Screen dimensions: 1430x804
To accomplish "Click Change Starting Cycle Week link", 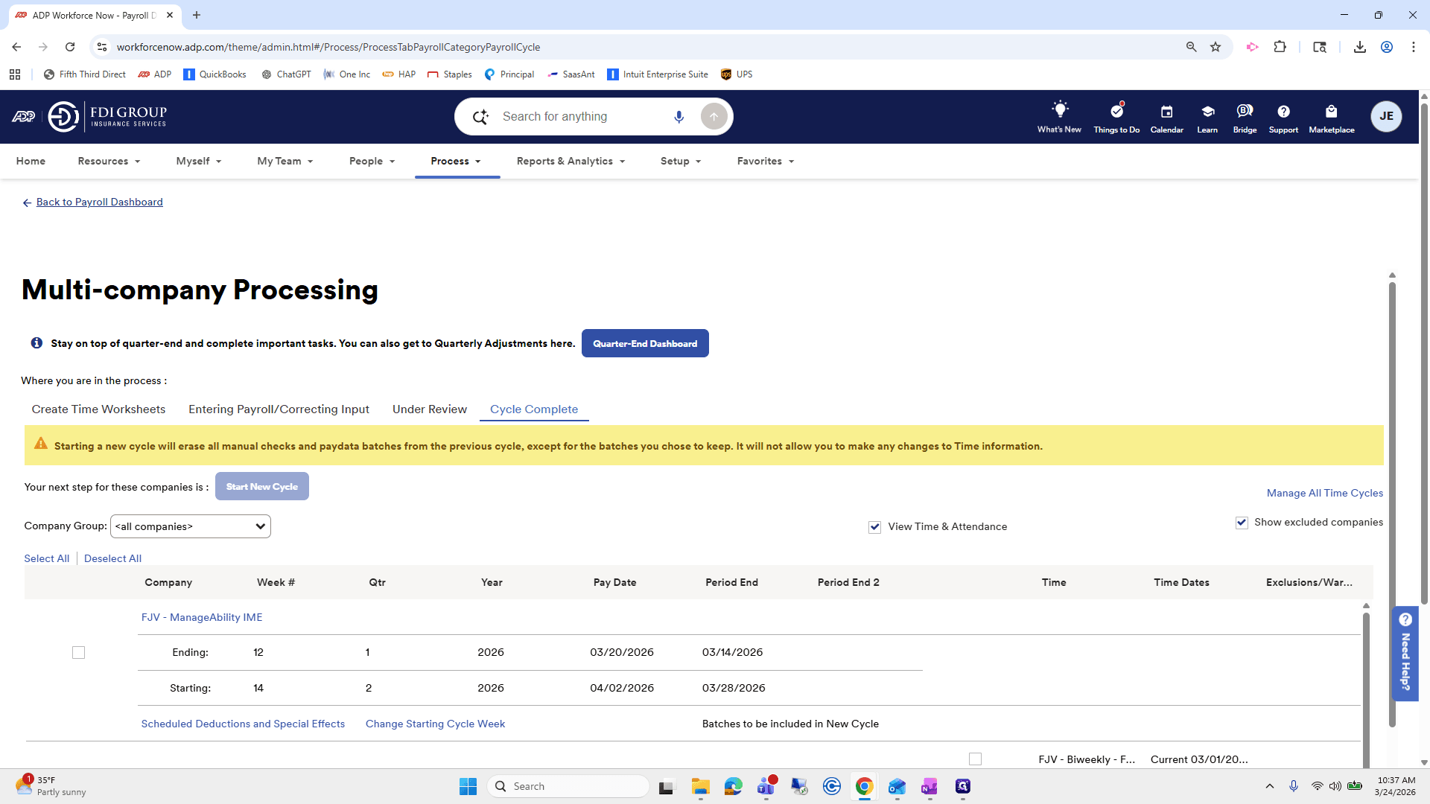I will coord(435,724).
